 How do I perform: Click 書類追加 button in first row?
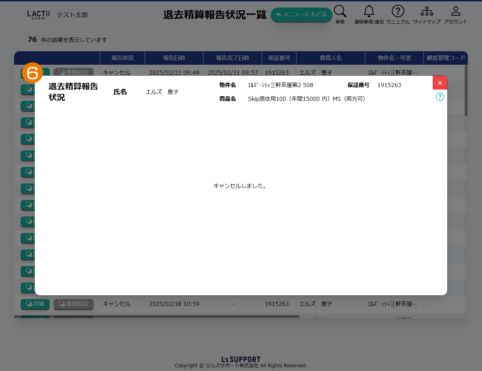[74, 72]
